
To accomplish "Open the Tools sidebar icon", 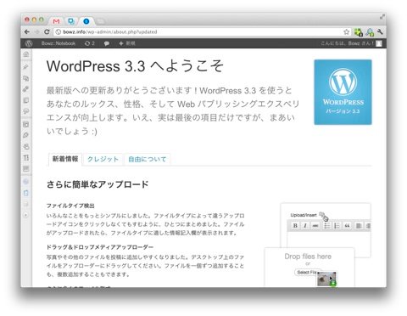I will point(26,157).
